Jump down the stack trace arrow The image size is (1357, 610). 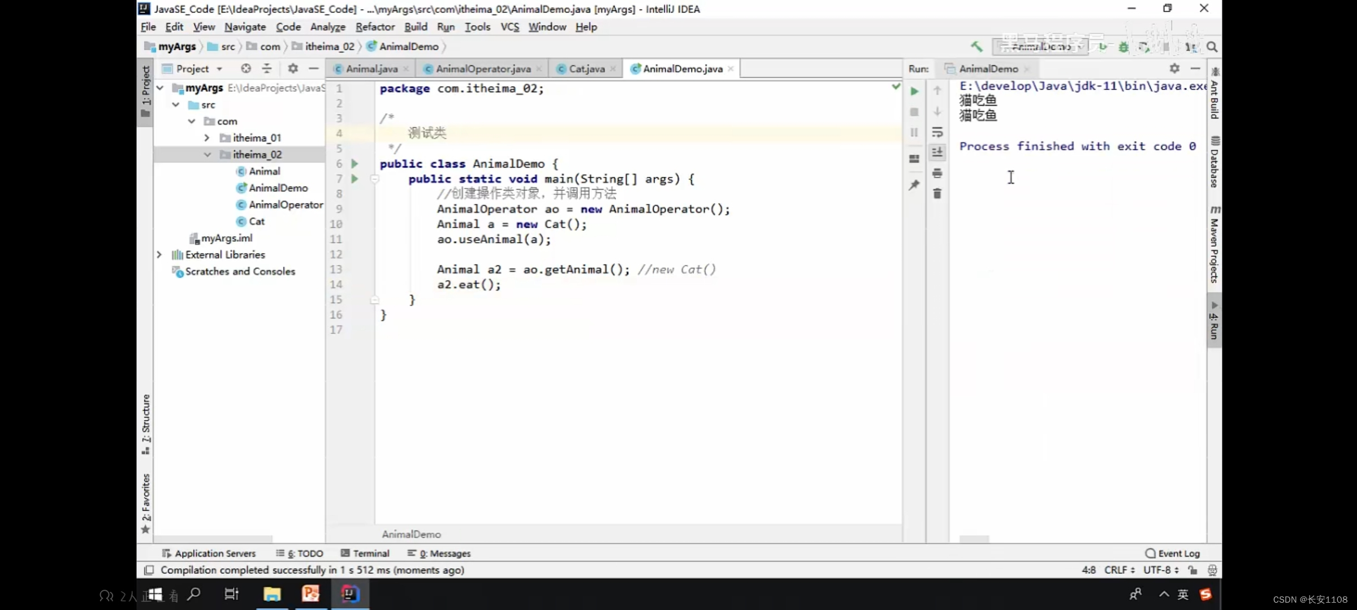coord(937,111)
